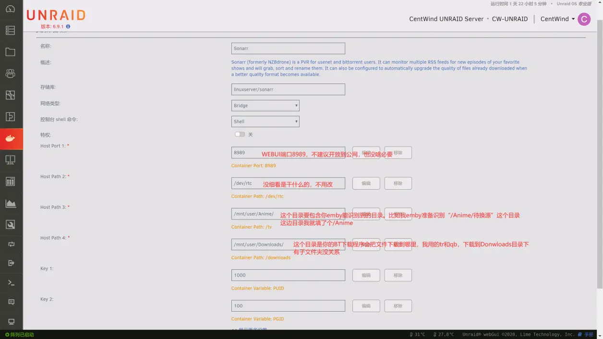Click the Key 1 PUID field 1000
The width and height of the screenshot is (603, 339).
tap(288, 275)
